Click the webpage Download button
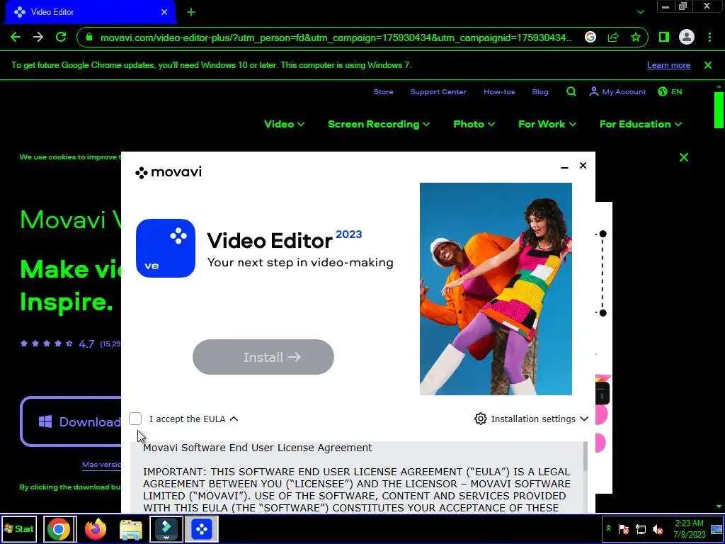Viewport: 725px width, 544px height. [72, 421]
